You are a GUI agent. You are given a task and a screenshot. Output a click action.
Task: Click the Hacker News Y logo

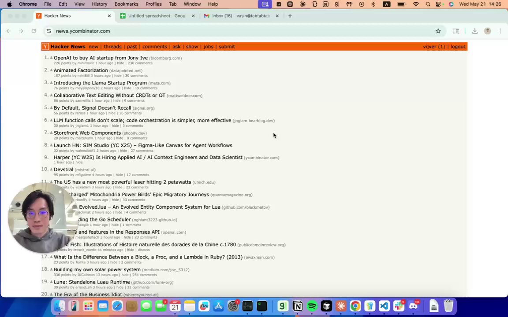[45, 47]
